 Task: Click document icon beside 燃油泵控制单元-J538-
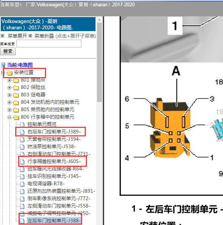click(x=22, y=147)
